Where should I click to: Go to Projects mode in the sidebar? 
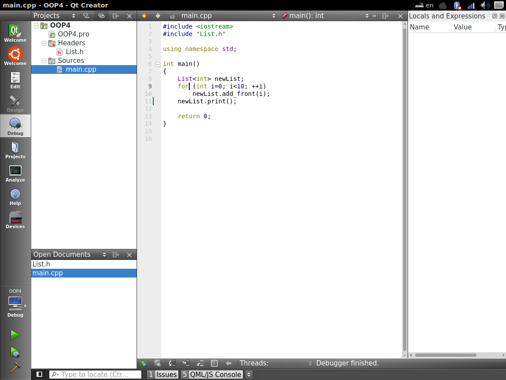[x=15, y=150]
